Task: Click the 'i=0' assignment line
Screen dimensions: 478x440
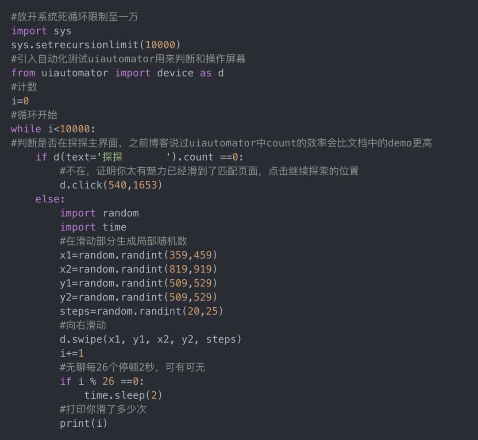Action: coord(20,101)
